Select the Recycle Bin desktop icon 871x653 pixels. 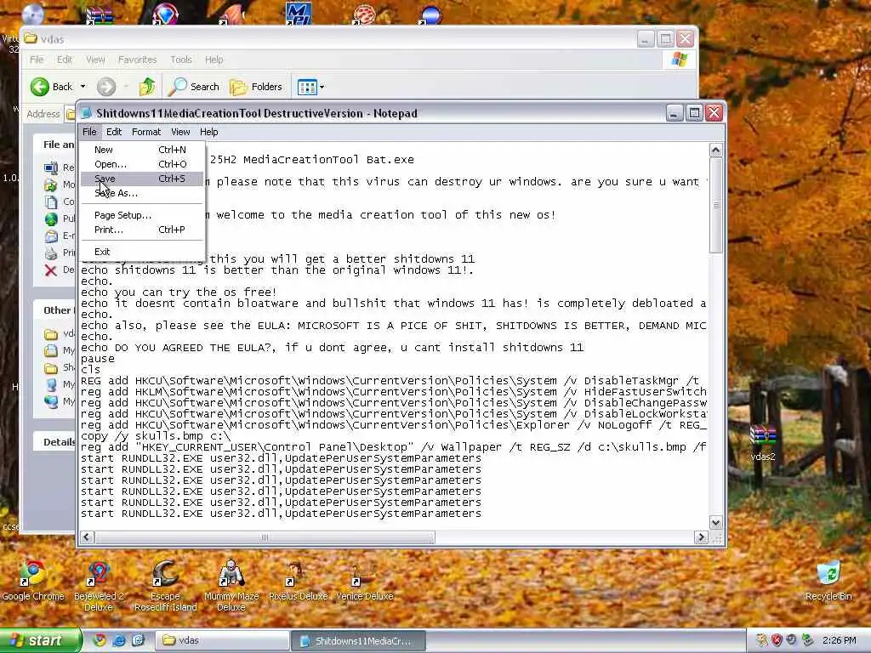pyautogui.click(x=828, y=581)
